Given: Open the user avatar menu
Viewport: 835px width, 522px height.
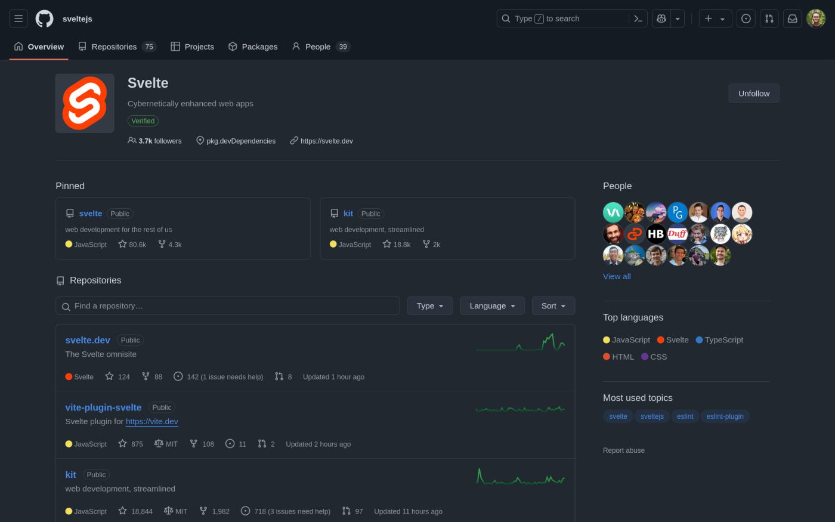Looking at the screenshot, I should (x=816, y=18).
